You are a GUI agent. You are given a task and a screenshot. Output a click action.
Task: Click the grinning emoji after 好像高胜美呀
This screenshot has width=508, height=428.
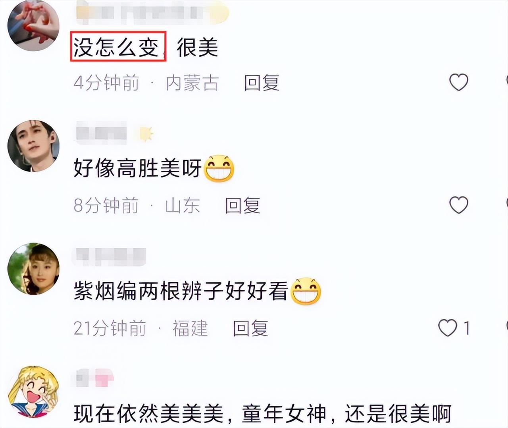(219, 168)
